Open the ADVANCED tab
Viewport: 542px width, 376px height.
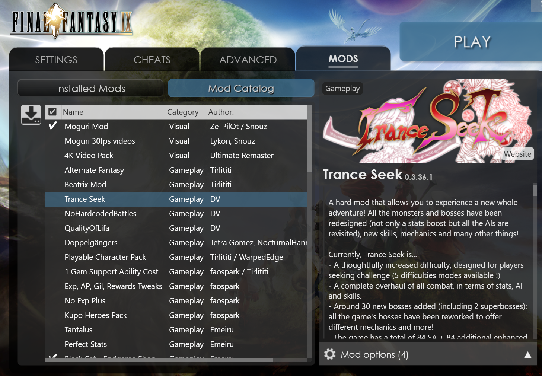[x=248, y=60]
